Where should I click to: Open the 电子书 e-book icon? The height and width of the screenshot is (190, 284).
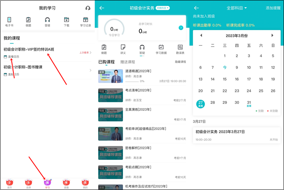point(9,22)
